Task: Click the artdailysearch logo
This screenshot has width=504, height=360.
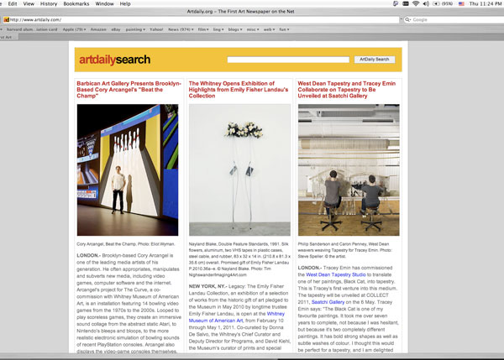Action: click(115, 60)
